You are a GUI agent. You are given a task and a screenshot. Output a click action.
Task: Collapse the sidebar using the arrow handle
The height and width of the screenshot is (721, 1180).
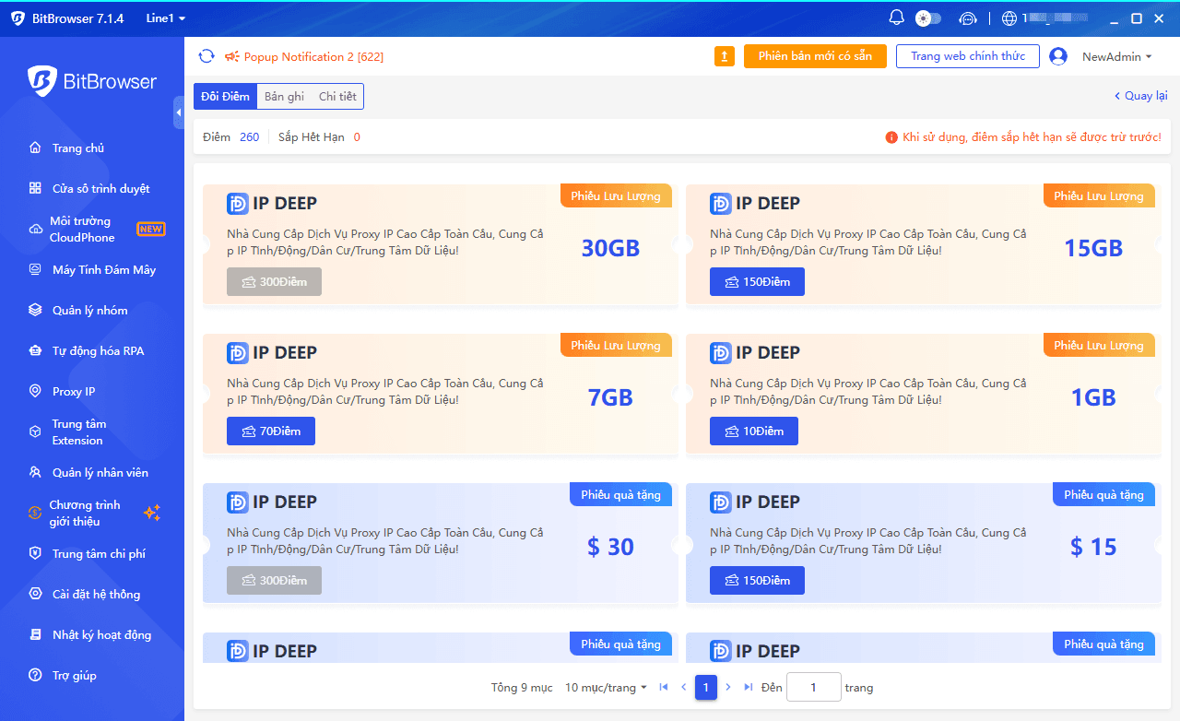click(179, 112)
